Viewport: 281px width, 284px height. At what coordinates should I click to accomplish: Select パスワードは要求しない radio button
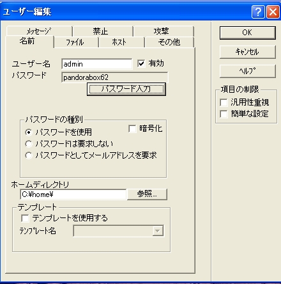click(x=29, y=144)
